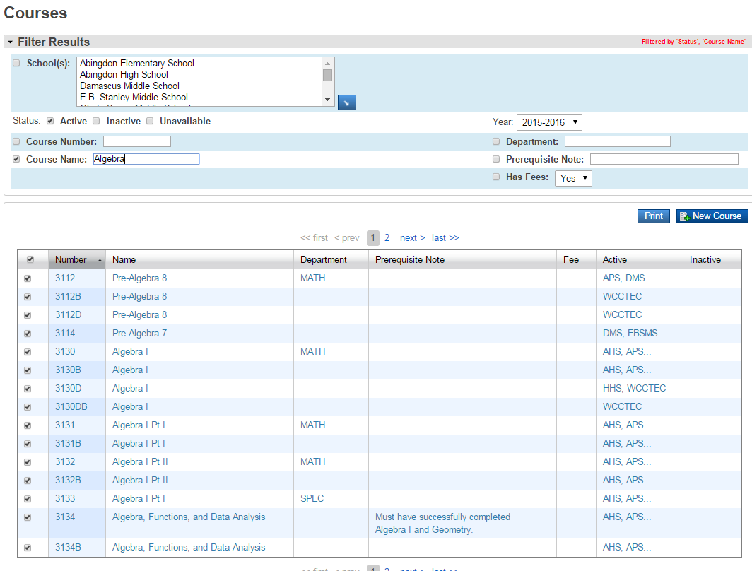Enable the Course Number filter checkbox
The width and height of the screenshot is (752, 571).
pyautogui.click(x=16, y=141)
